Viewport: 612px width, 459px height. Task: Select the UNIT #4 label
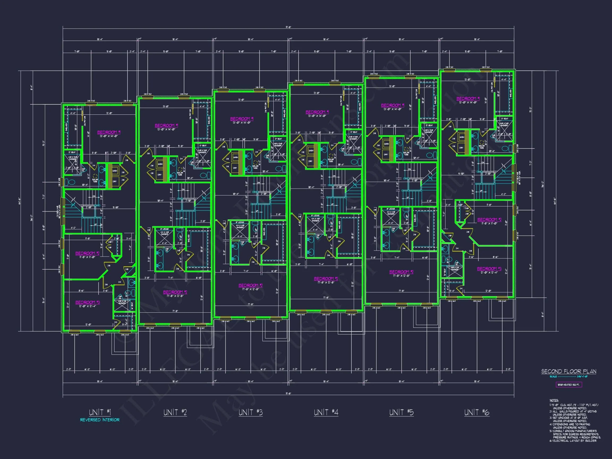click(x=326, y=412)
